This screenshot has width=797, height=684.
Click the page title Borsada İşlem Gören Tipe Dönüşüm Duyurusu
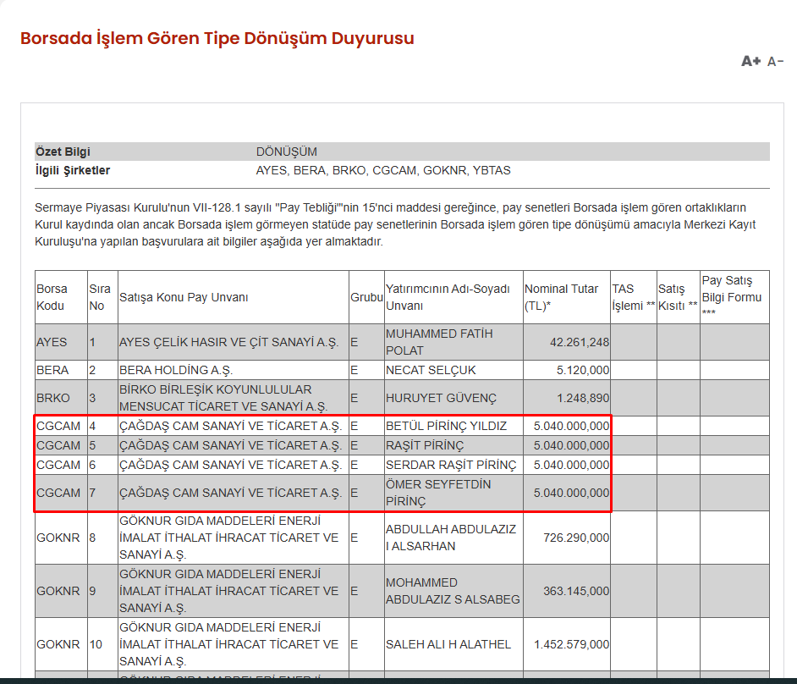click(x=217, y=38)
